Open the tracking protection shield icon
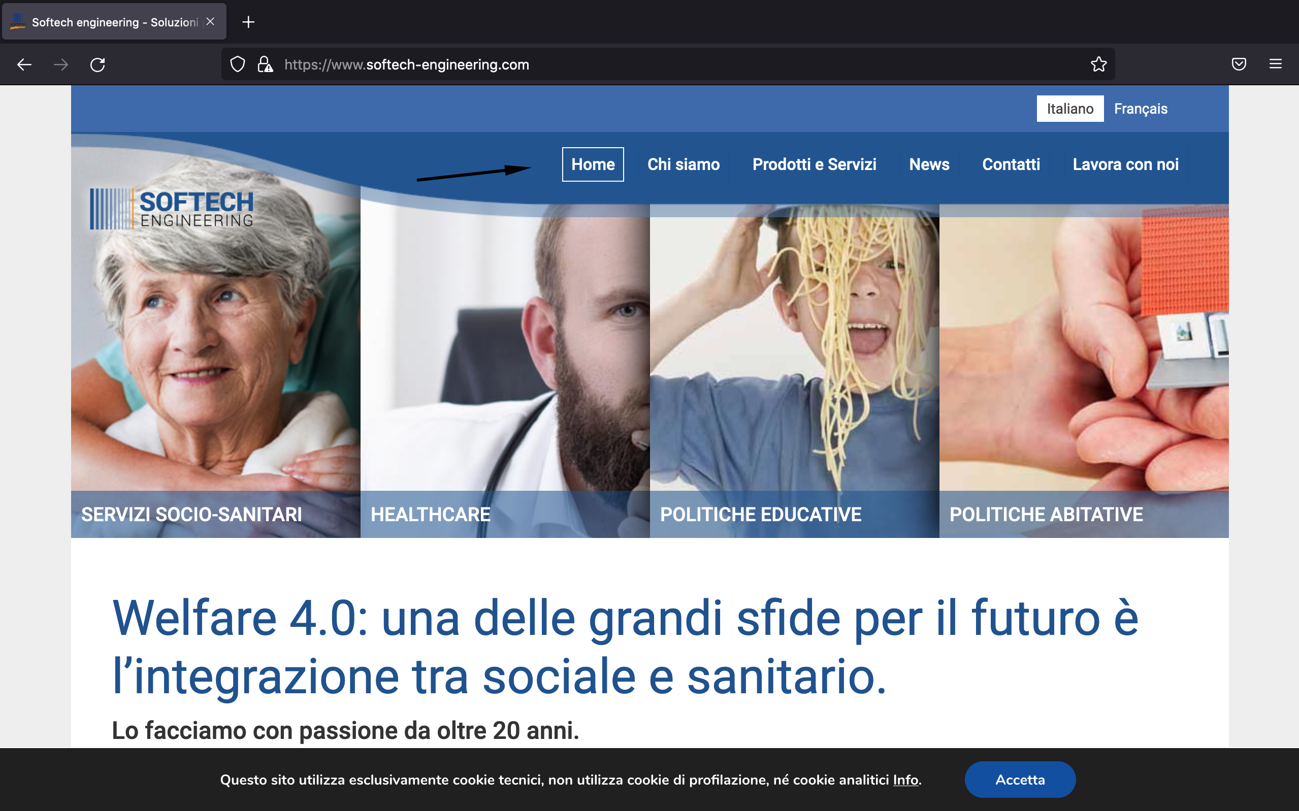1299x811 pixels. (x=238, y=65)
